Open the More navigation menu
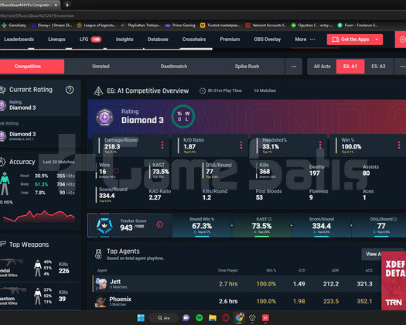The height and width of the screenshot is (325, 406). coord(305,39)
